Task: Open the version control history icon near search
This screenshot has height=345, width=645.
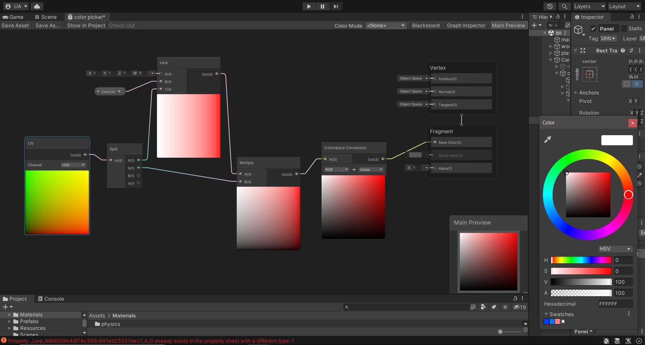Action: (550, 6)
